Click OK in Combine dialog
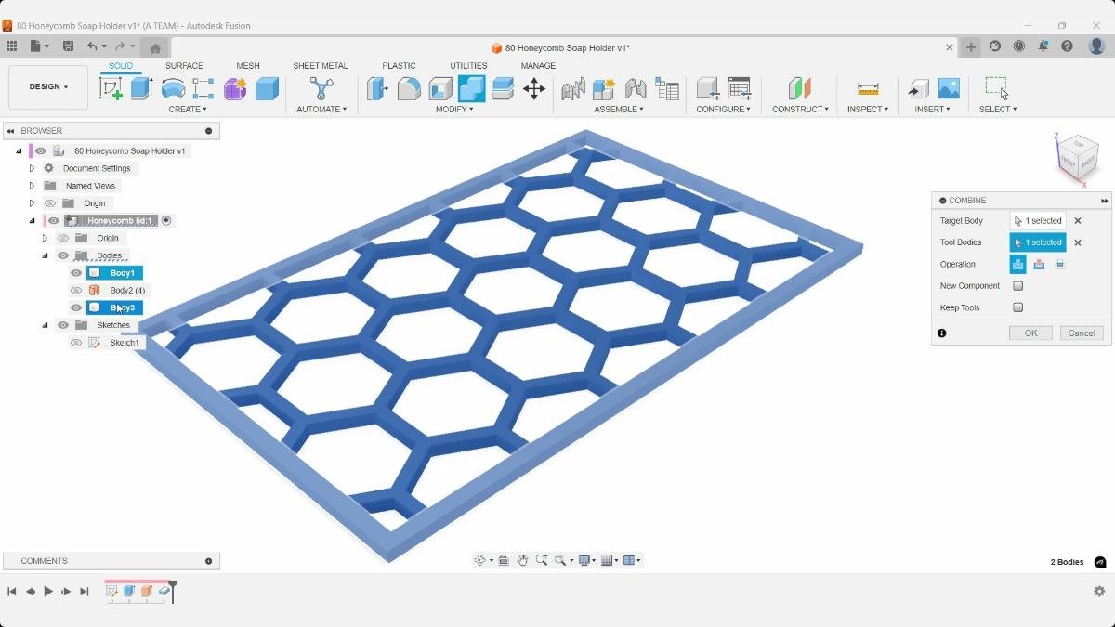The width and height of the screenshot is (1115, 627). coord(1030,333)
